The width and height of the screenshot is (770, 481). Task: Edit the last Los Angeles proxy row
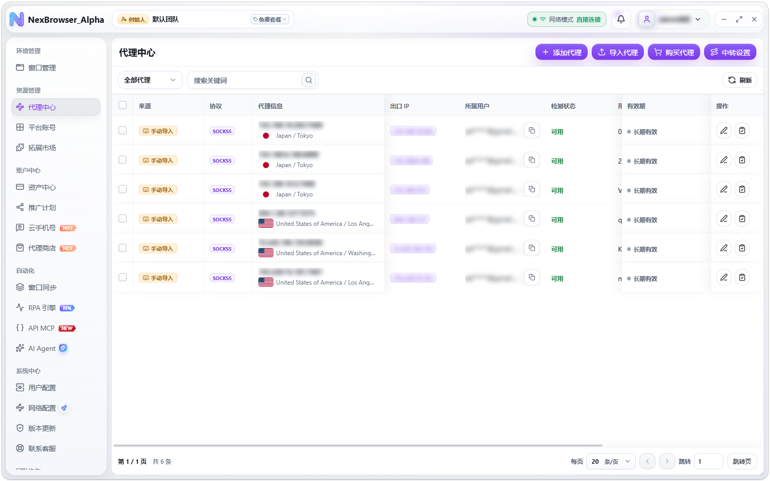[x=724, y=277]
